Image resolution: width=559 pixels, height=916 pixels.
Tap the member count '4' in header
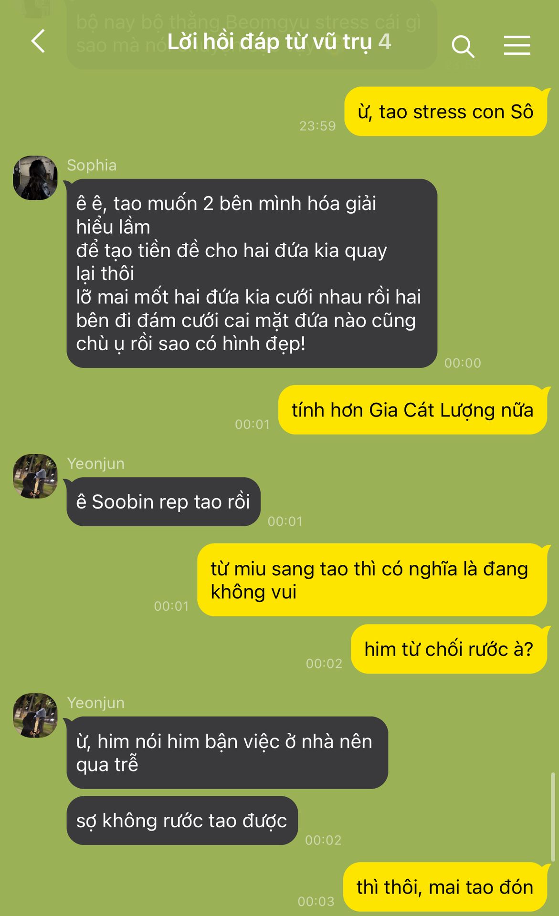[x=385, y=42]
